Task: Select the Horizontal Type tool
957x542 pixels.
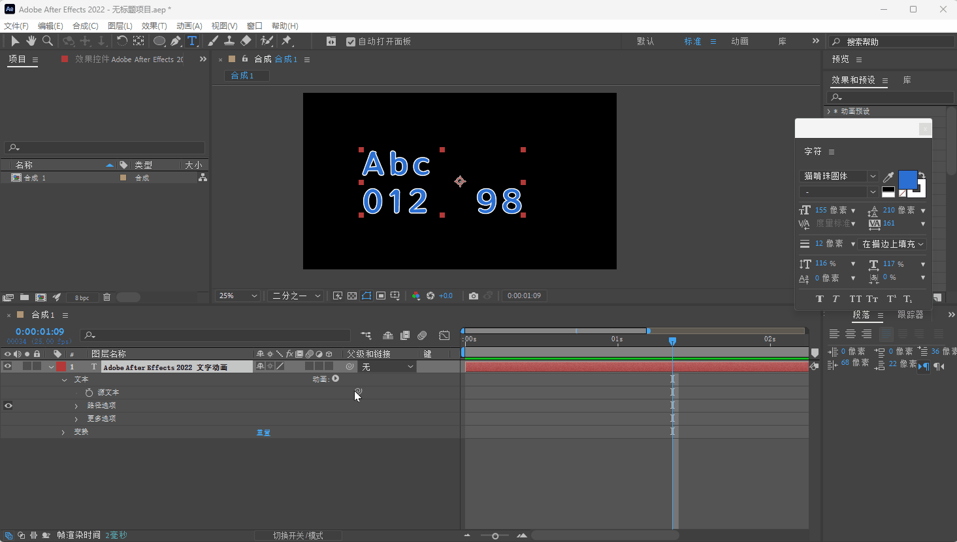Action: click(192, 41)
